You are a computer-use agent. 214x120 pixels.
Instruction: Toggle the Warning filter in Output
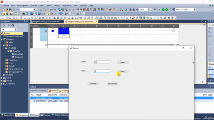tap(64, 91)
